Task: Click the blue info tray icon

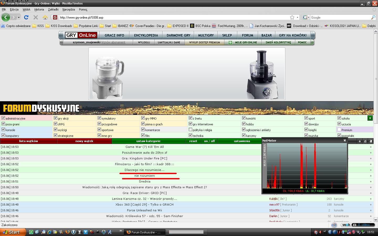Action: coord(330,232)
